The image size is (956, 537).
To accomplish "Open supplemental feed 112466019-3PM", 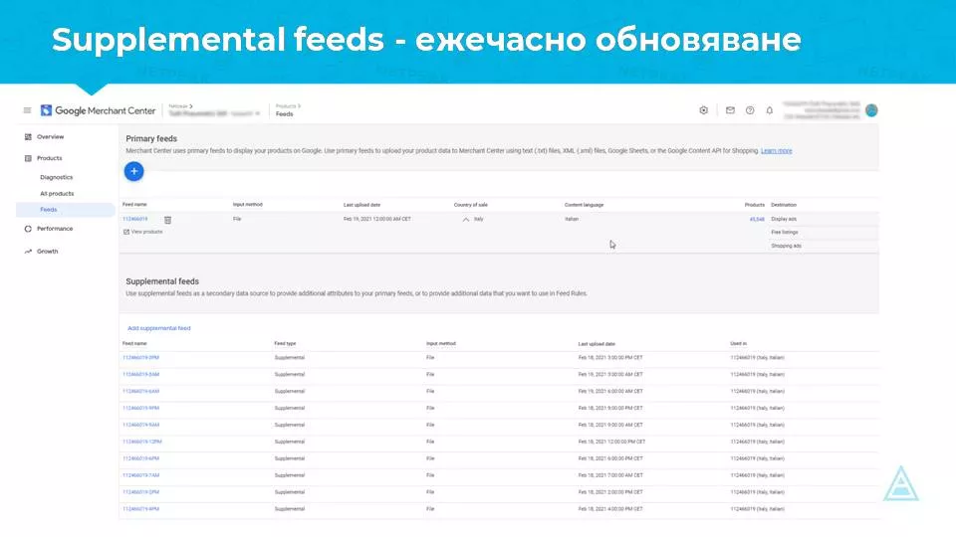I will click(140, 358).
